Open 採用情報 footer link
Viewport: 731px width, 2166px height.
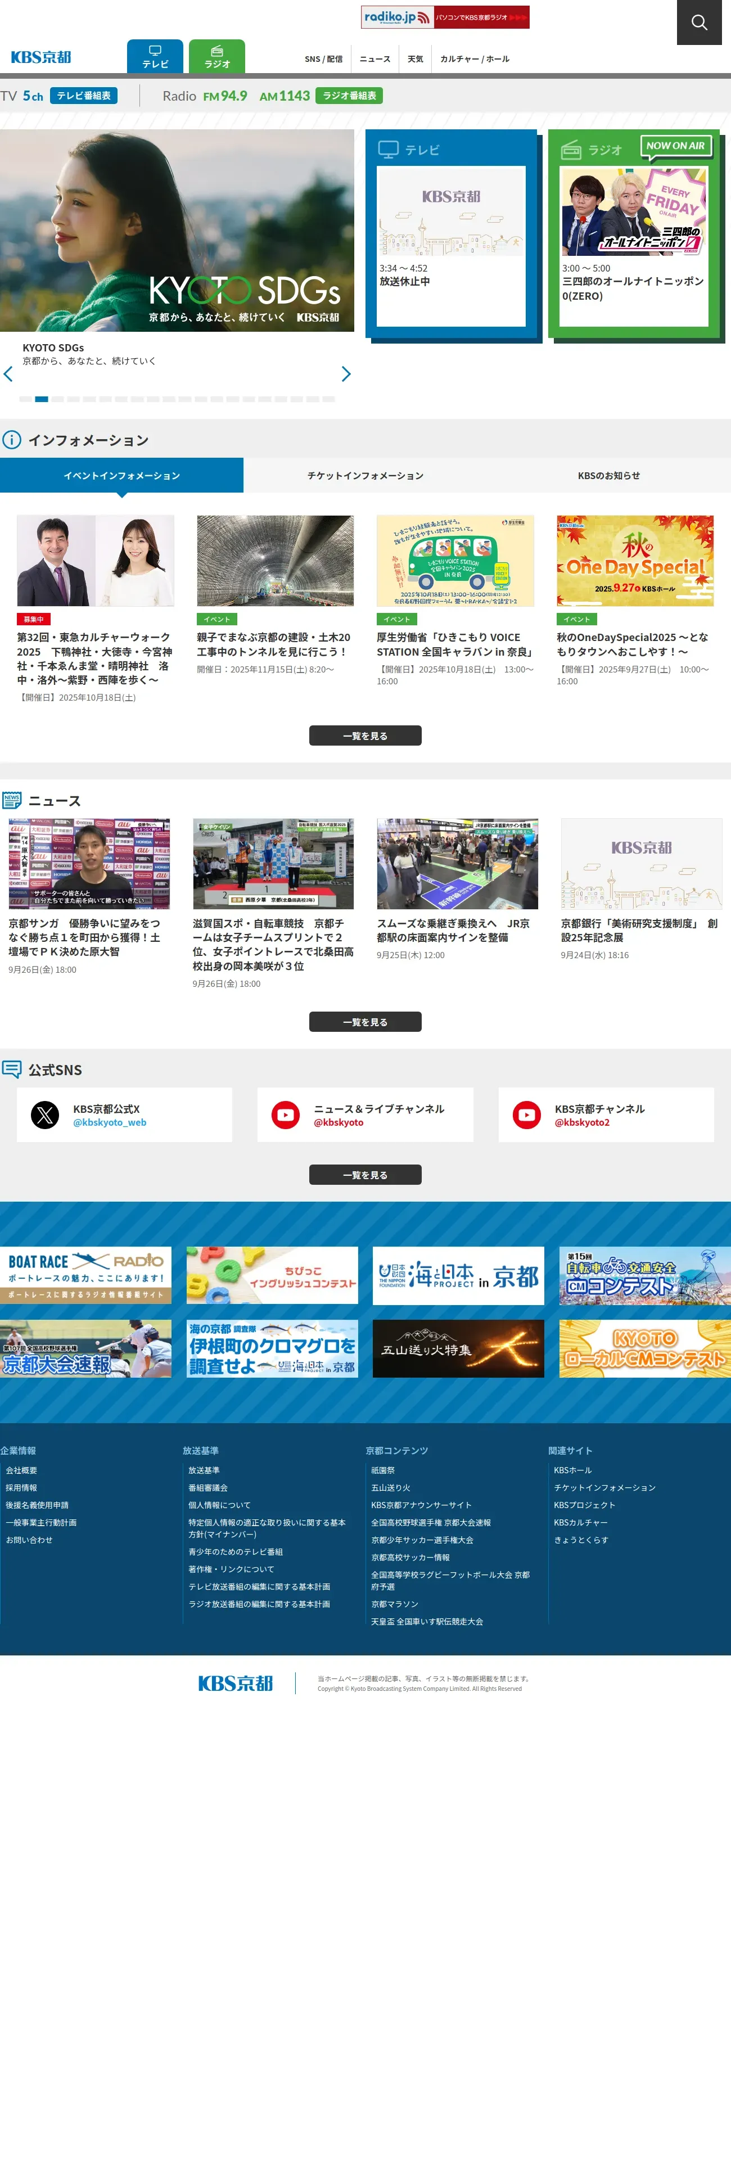[21, 1488]
